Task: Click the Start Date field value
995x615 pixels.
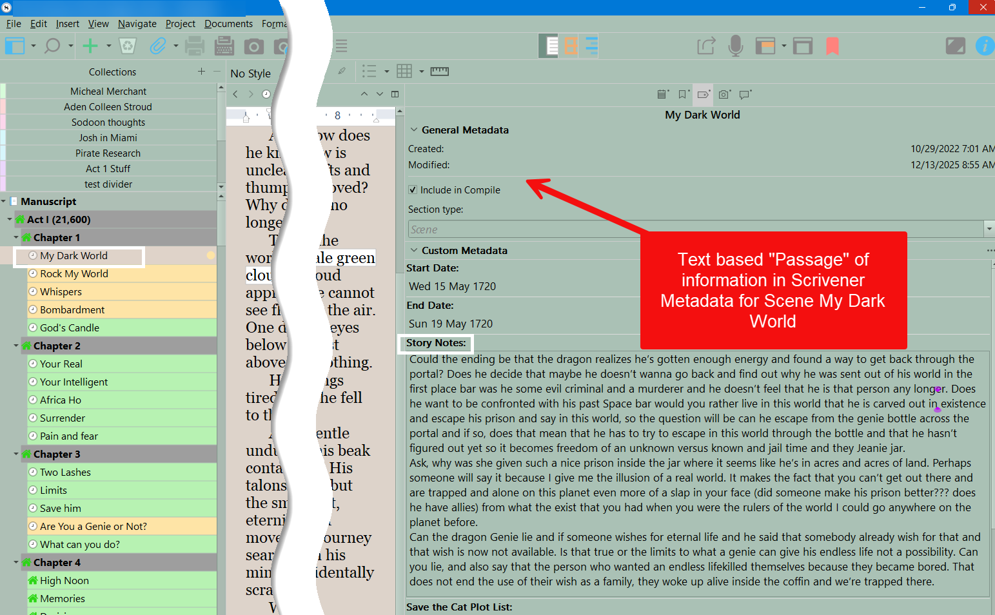Action: click(x=453, y=286)
